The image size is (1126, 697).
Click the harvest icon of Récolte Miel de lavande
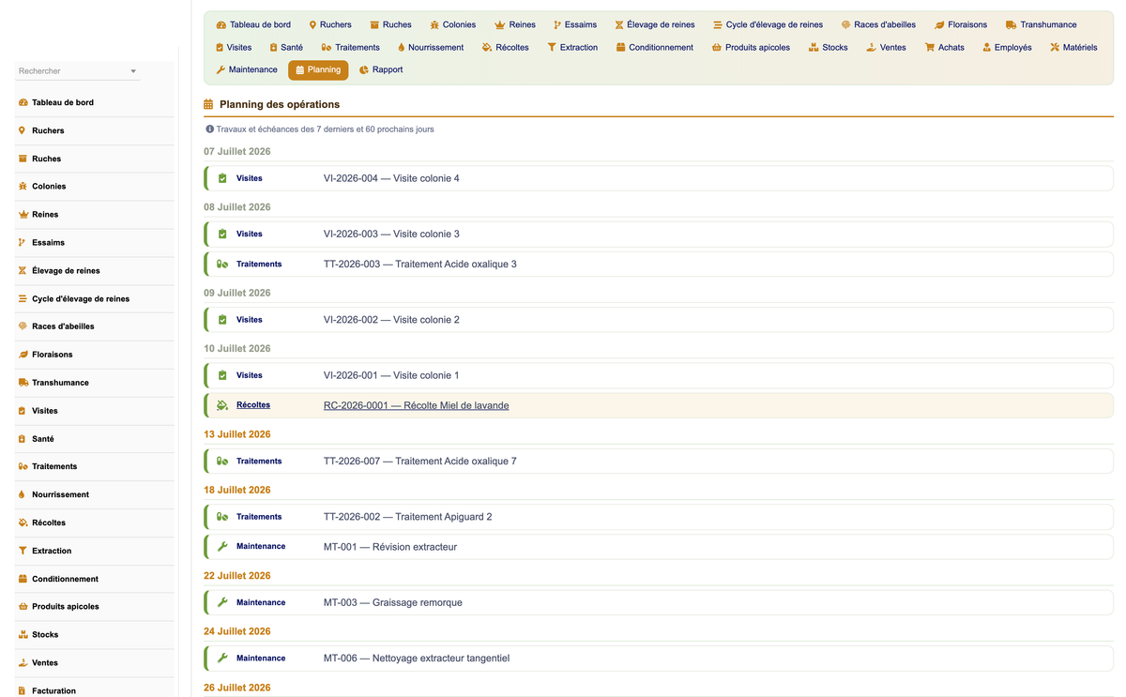tap(222, 405)
